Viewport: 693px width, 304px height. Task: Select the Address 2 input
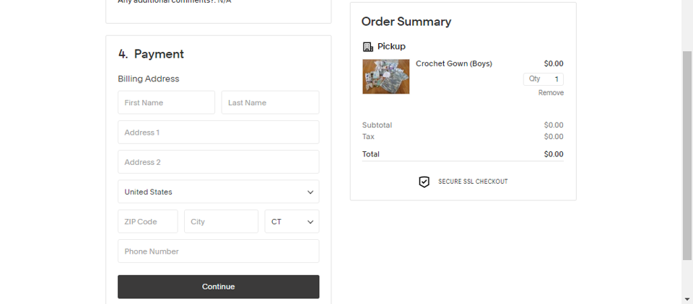click(x=218, y=162)
